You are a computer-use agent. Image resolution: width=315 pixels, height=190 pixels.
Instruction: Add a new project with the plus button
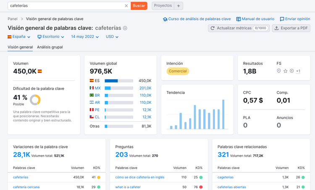[178, 6]
